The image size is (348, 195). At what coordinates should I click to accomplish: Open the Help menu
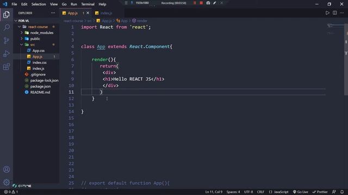pyautogui.click(x=102, y=4)
